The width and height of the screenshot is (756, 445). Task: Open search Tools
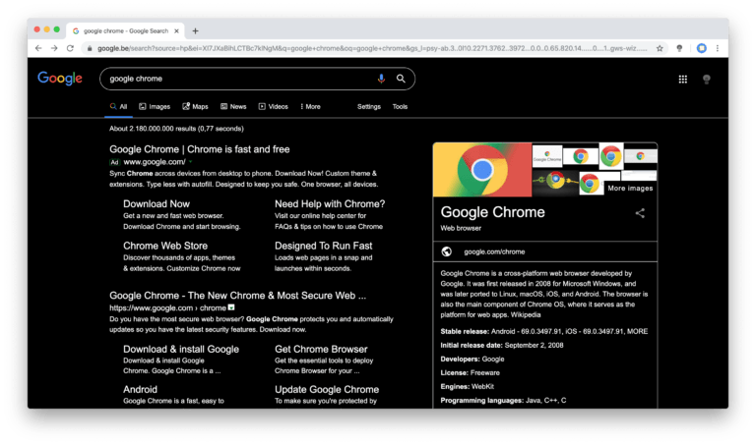(400, 107)
